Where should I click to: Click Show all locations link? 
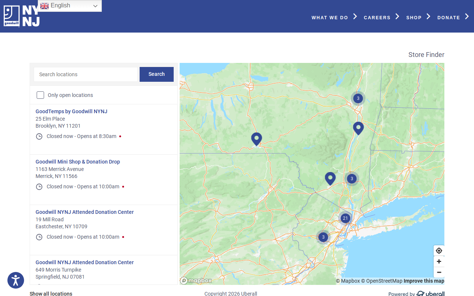[51, 293]
